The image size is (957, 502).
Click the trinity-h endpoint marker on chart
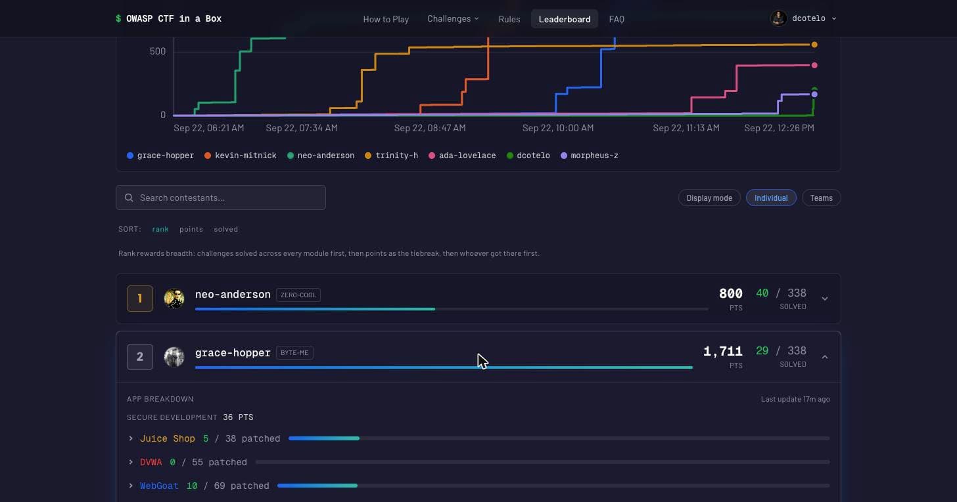pyautogui.click(x=814, y=45)
